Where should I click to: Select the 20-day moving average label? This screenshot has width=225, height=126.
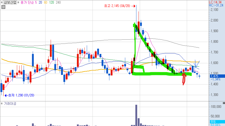click(x=40, y=2)
